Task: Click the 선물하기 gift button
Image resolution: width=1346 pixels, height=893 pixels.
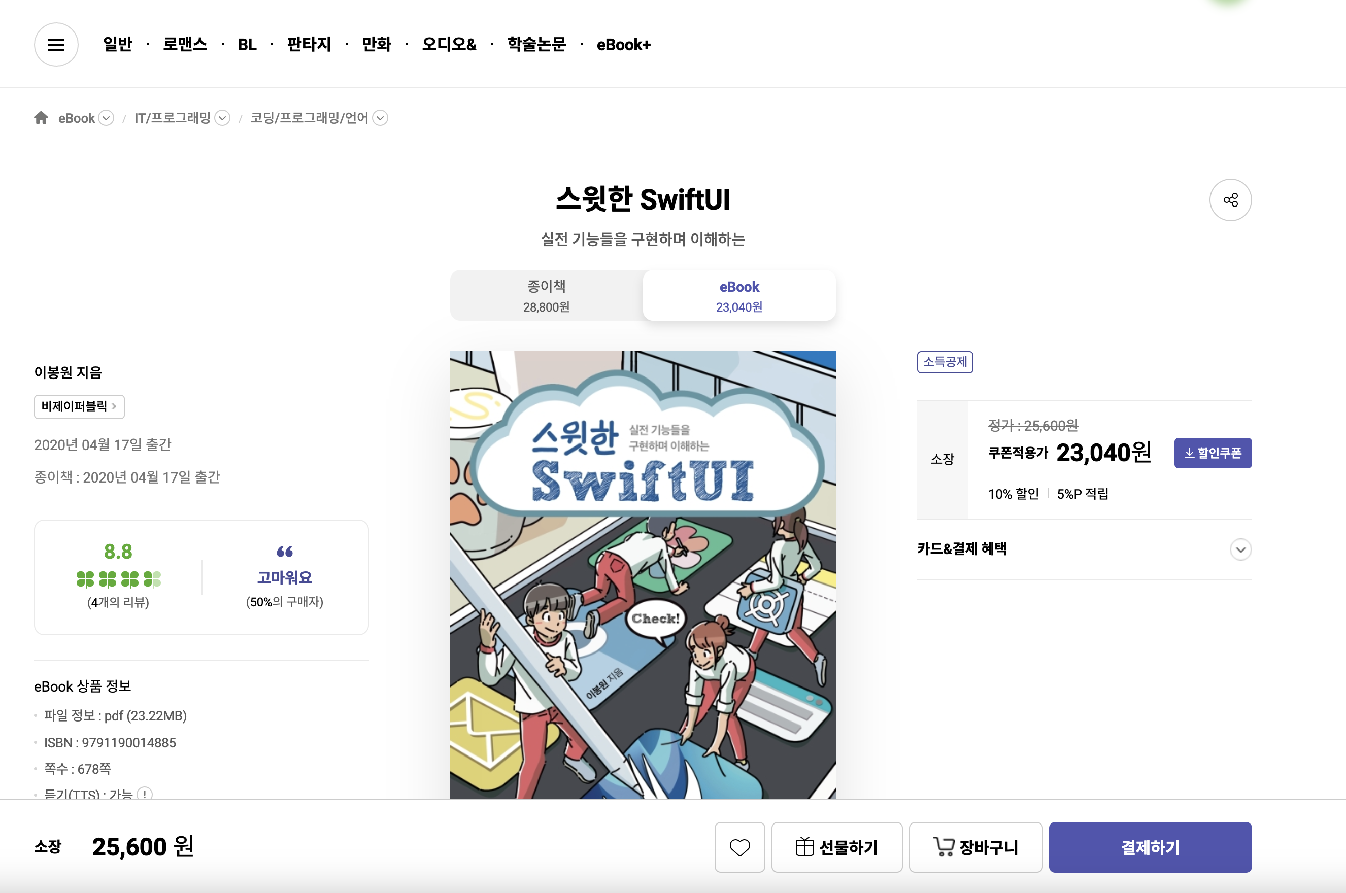Action: [836, 847]
